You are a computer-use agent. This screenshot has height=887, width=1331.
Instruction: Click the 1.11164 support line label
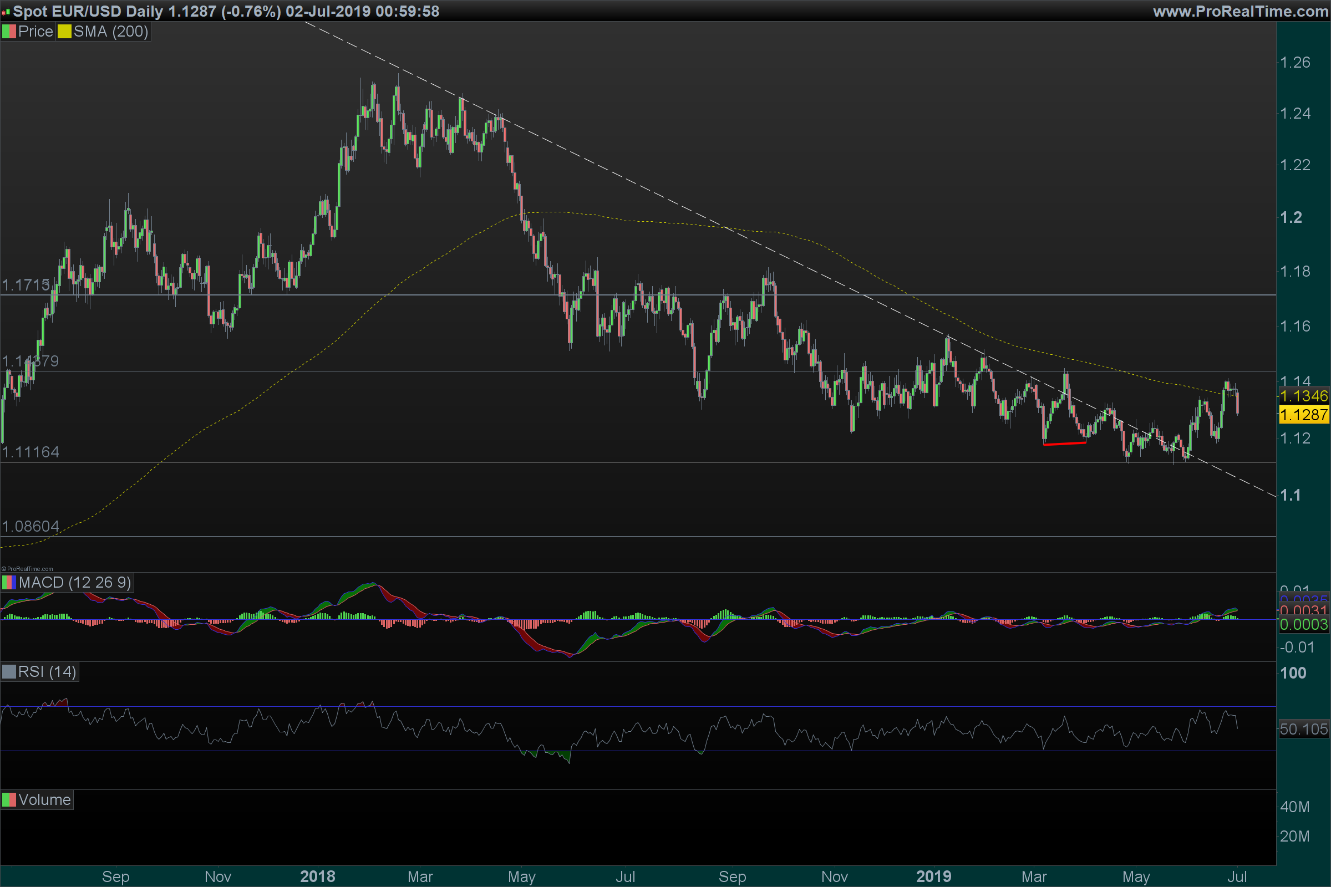tap(31, 452)
